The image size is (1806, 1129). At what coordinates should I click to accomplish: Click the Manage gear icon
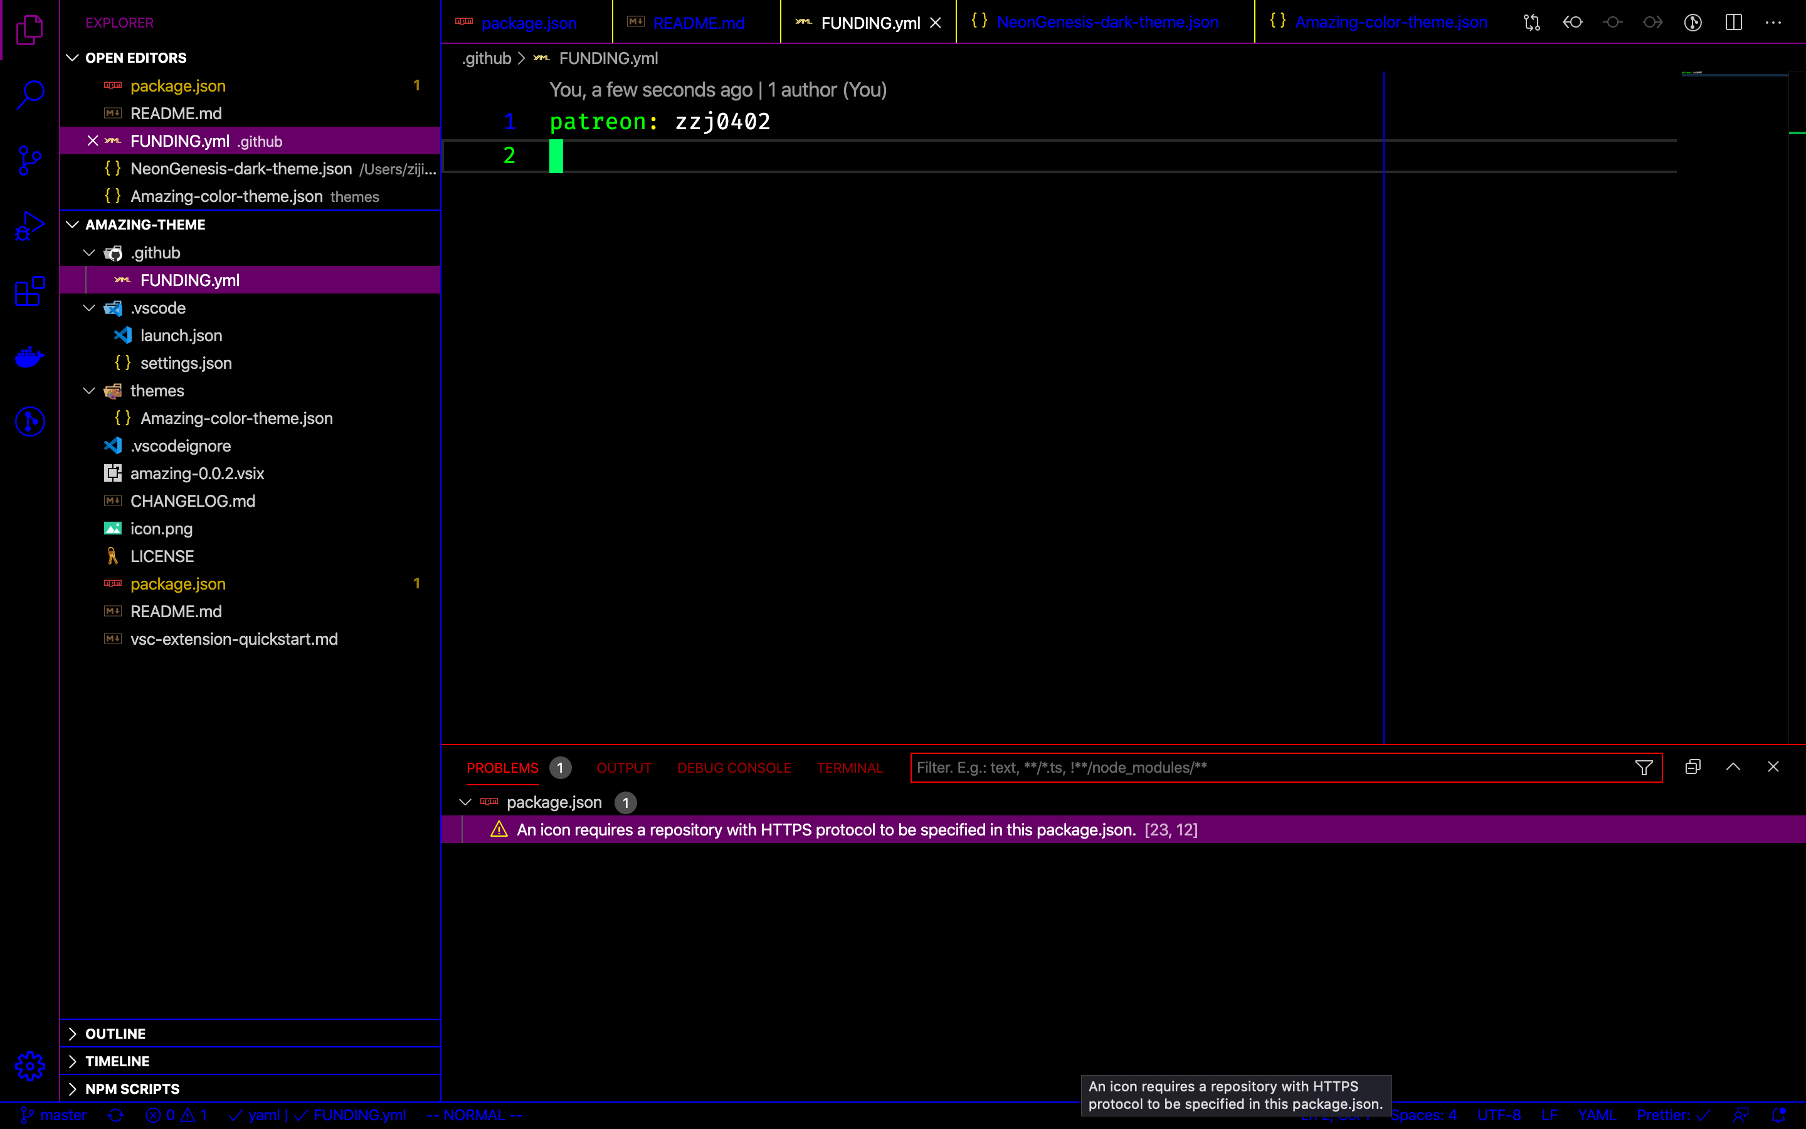point(30,1066)
